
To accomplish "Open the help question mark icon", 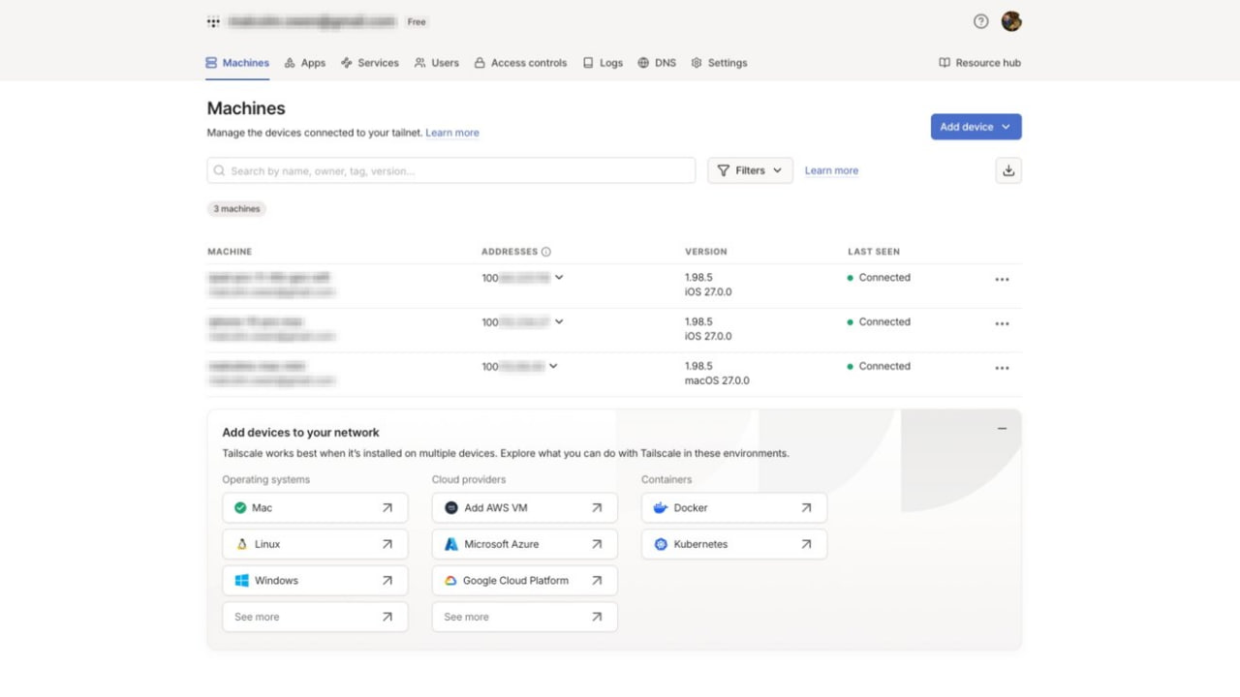I will 981,21.
